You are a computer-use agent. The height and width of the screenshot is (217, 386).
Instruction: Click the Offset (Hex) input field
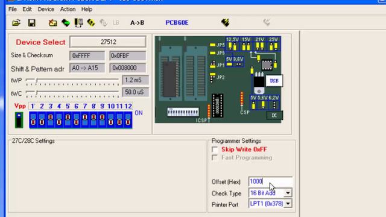click(270, 181)
